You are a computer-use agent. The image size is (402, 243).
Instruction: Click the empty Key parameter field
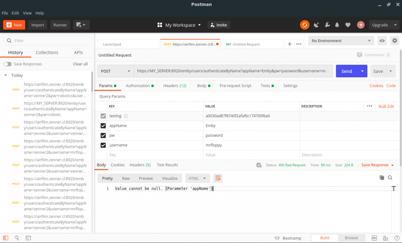[155, 155]
